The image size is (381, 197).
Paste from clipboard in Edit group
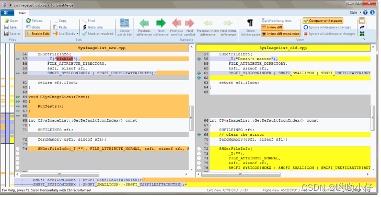60,27
